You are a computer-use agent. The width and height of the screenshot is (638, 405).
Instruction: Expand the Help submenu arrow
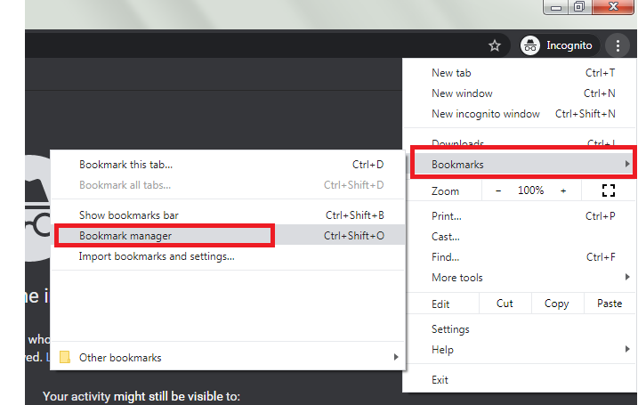pos(627,350)
